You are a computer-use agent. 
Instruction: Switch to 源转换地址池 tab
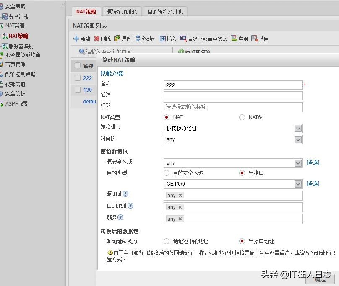click(122, 12)
